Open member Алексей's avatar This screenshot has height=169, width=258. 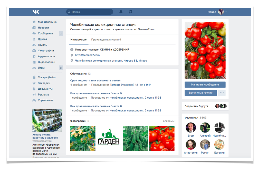coord(205,128)
